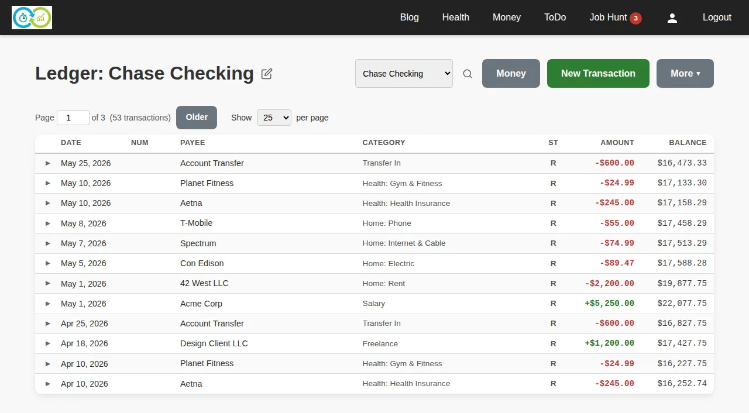Click the Salary category cell
Viewport: 749px width, 413px height.
click(x=374, y=304)
